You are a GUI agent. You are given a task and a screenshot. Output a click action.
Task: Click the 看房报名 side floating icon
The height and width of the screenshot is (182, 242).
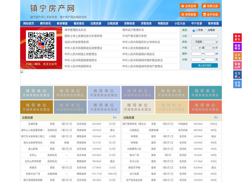pyautogui.click(x=237, y=38)
